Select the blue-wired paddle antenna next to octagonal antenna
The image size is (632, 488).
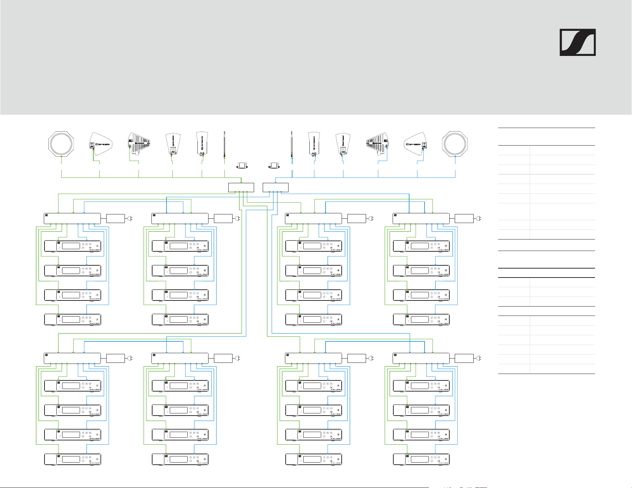[416, 144]
